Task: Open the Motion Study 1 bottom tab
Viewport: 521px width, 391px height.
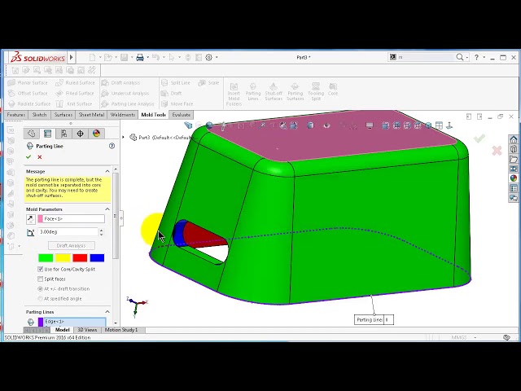Action: pyautogui.click(x=121, y=330)
